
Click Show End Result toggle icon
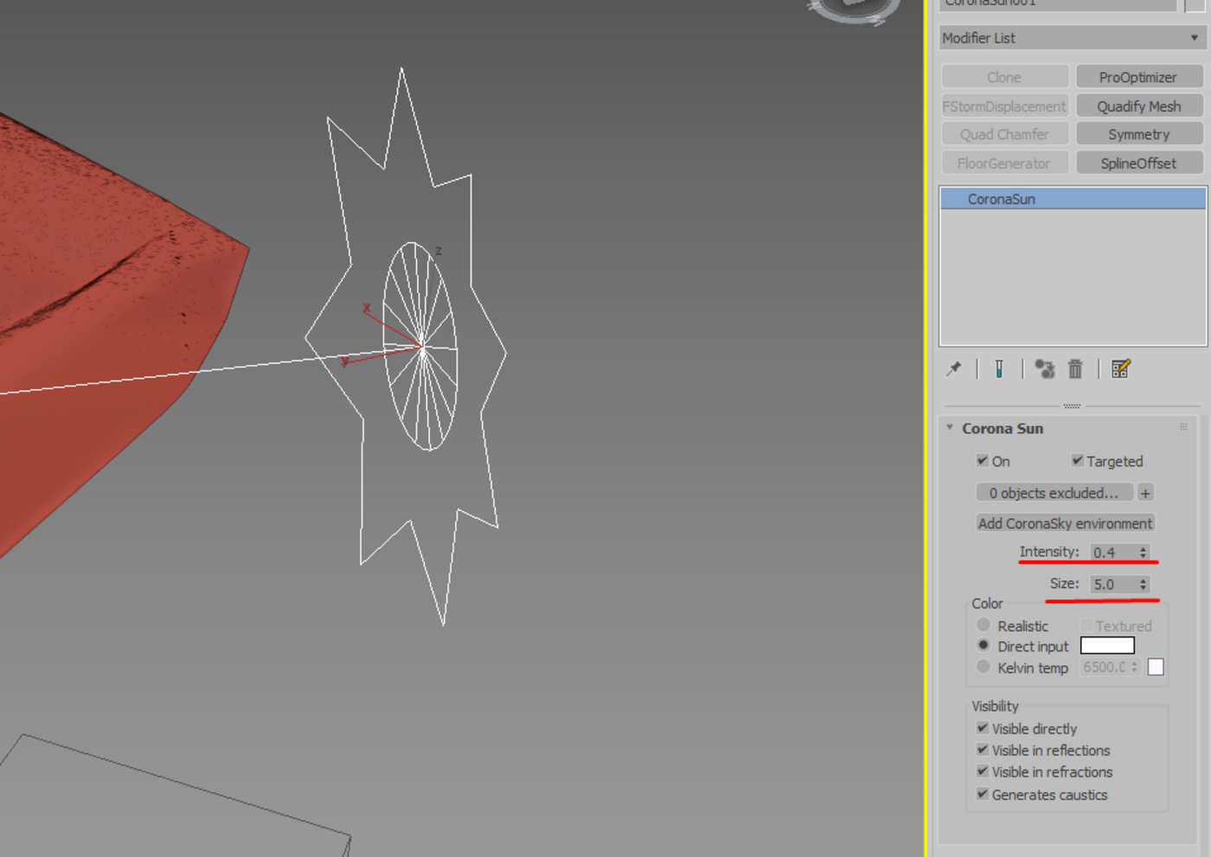999,369
